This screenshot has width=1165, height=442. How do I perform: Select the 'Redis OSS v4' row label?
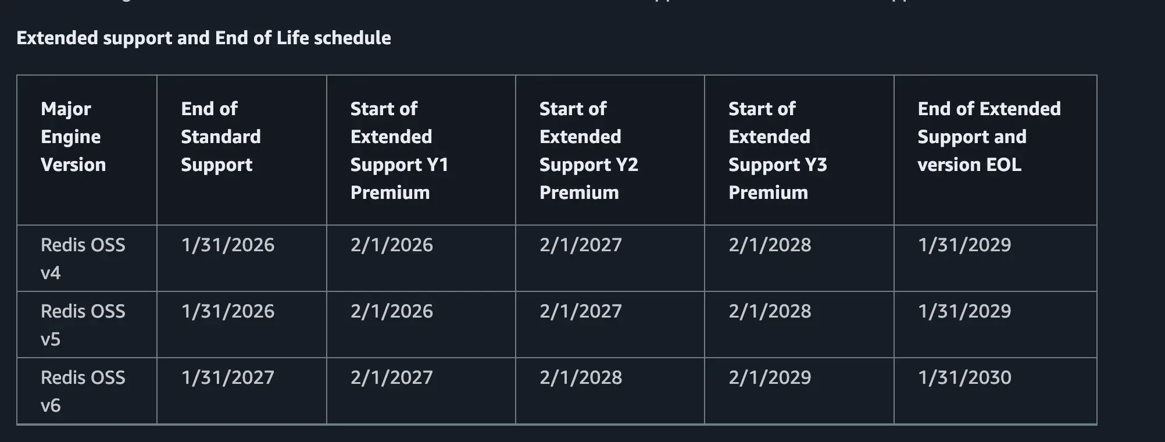pyautogui.click(x=83, y=258)
